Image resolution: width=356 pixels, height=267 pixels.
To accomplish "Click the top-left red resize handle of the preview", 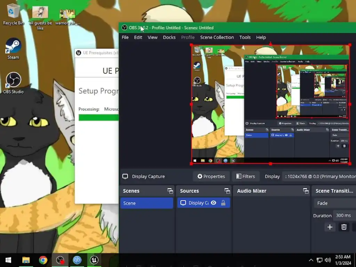I will click(x=192, y=45).
